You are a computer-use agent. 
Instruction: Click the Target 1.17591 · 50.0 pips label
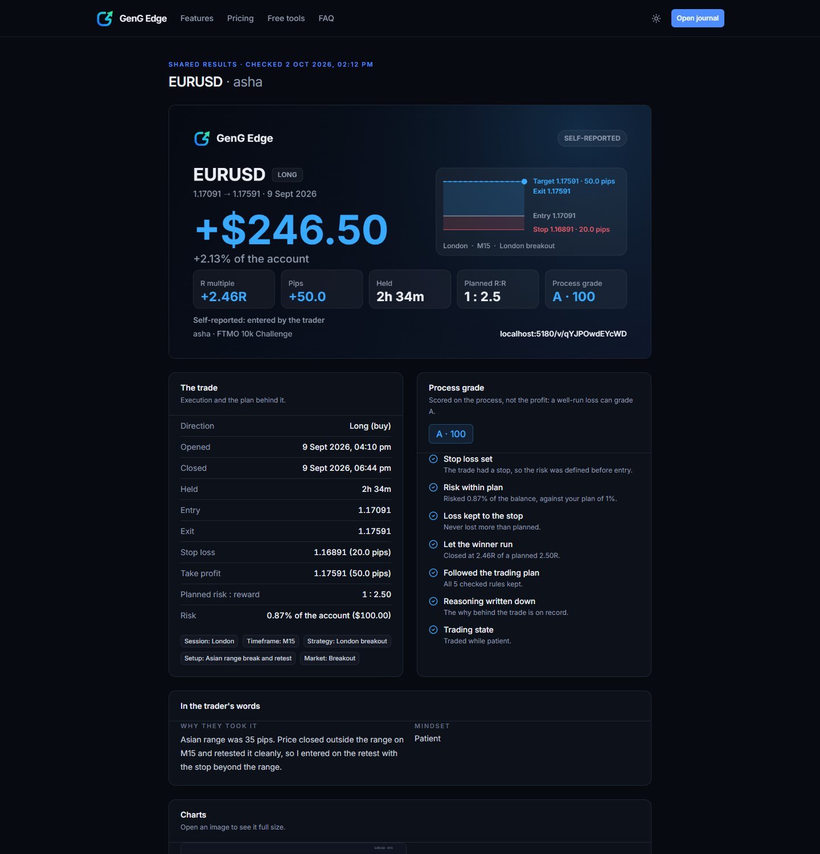coord(574,181)
